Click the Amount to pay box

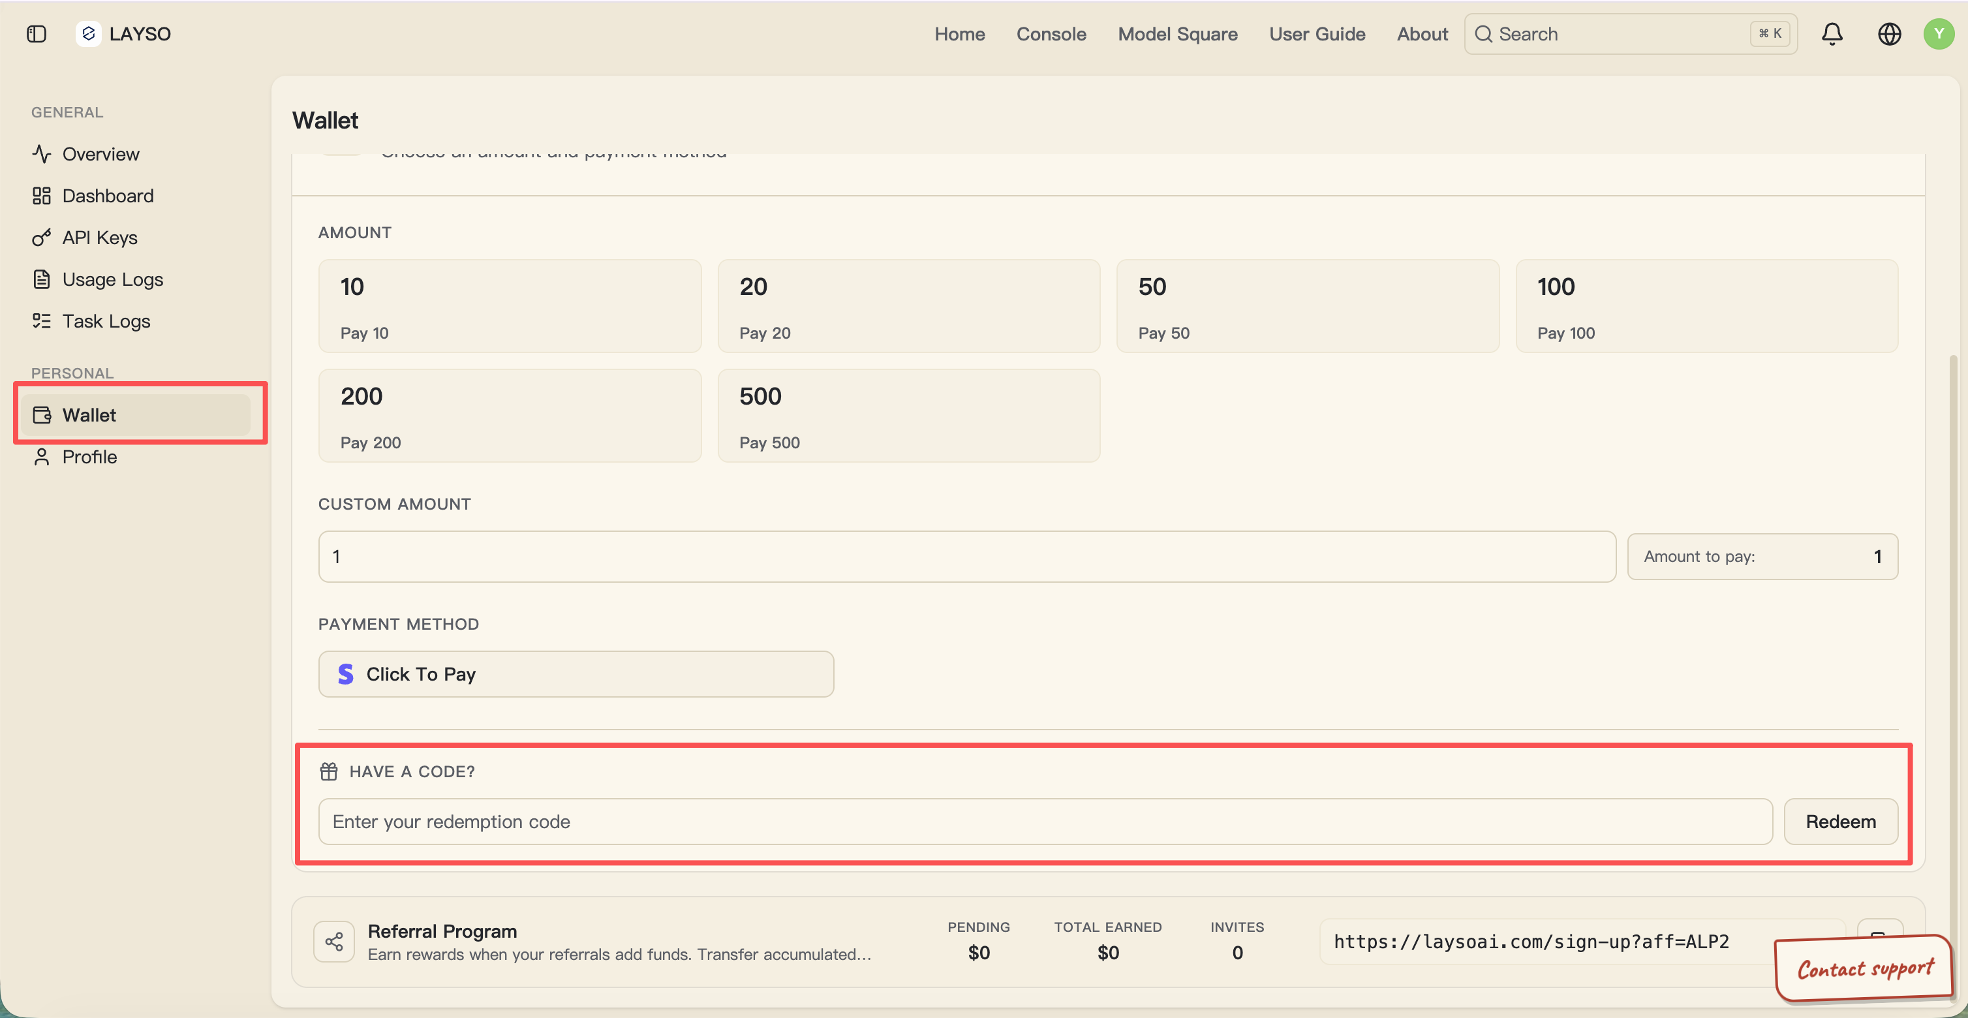(1762, 557)
